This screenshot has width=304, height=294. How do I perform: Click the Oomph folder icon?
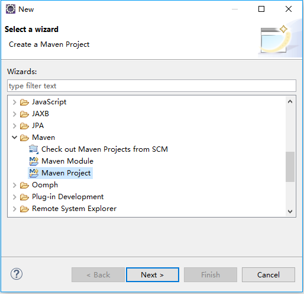pyautogui.click(x=24, y=185)
